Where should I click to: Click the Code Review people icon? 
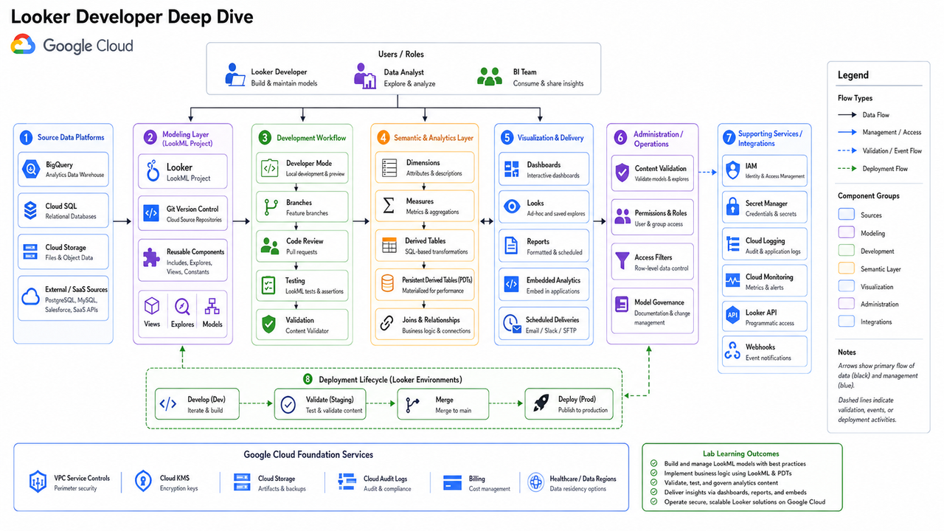(x=269, y=246)
